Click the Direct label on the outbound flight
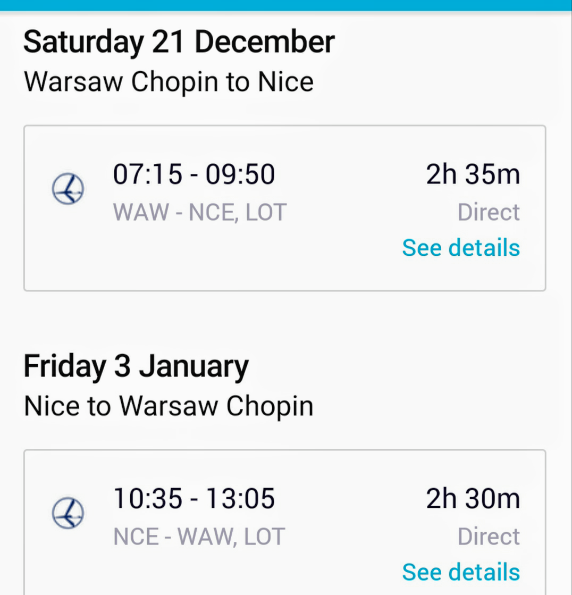This screenshot has height=595, width=572. pos(489,213)
